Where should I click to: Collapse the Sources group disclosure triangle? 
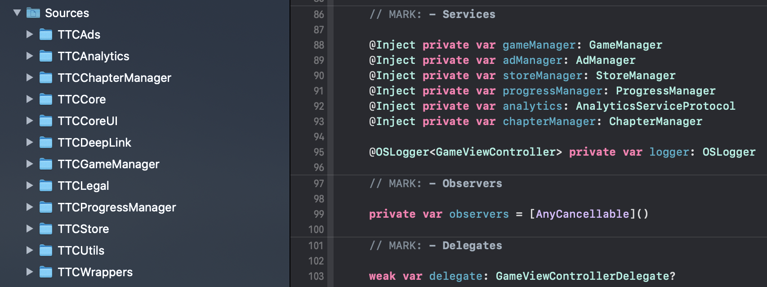17,13
